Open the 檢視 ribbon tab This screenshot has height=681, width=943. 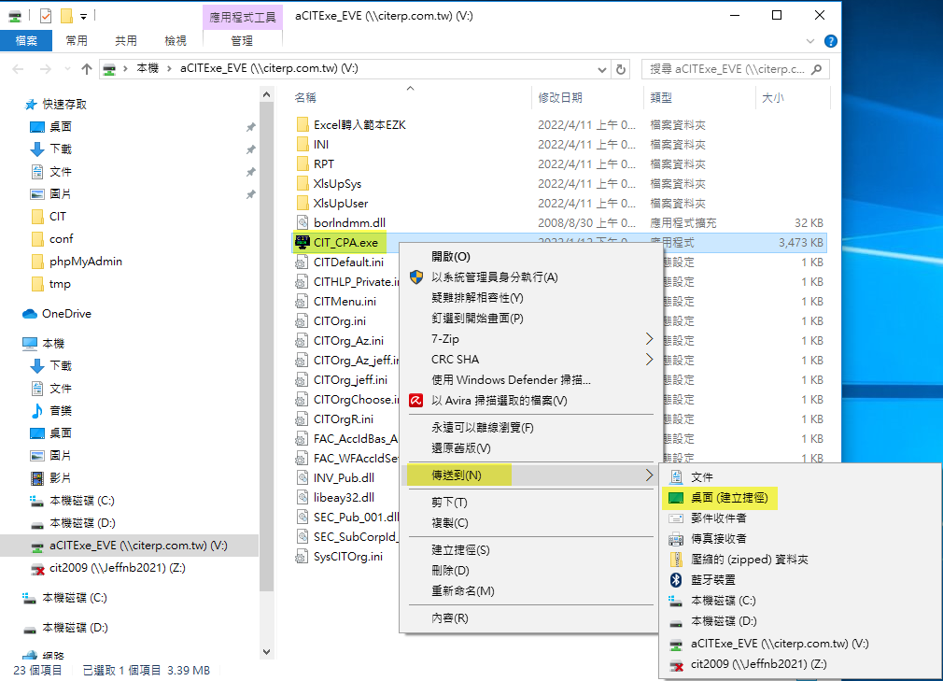click(175, 41)
